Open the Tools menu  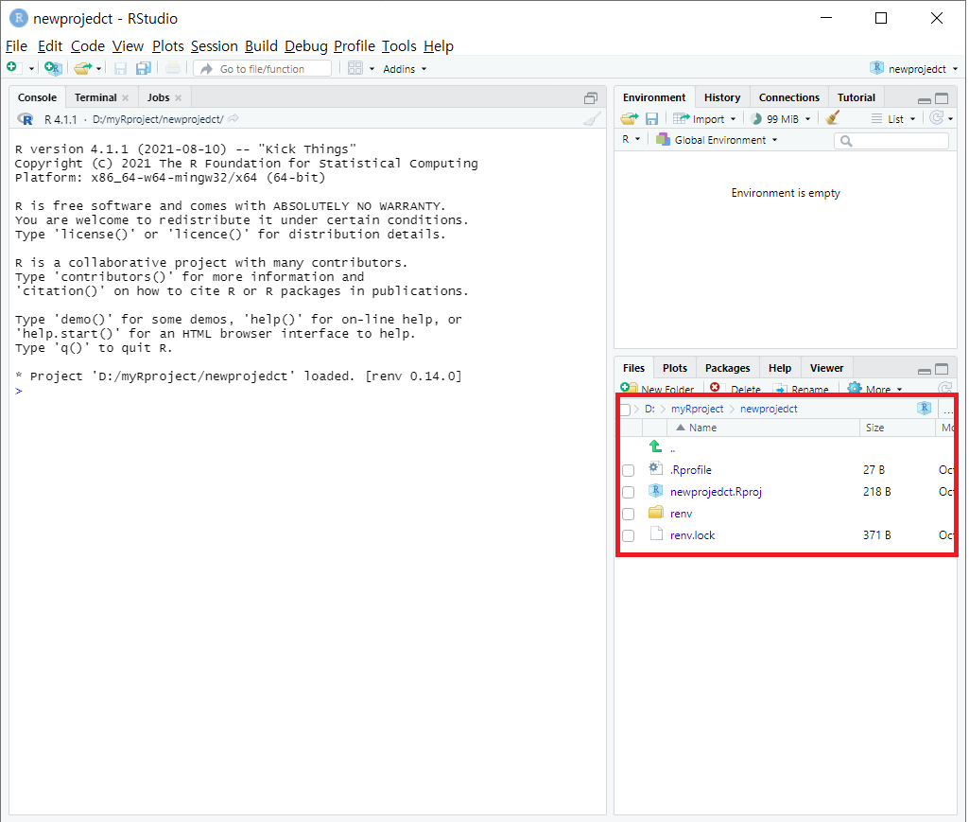tap(399, 46)
